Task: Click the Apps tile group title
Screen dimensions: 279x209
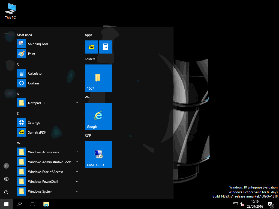Action: tap(88, 35)
